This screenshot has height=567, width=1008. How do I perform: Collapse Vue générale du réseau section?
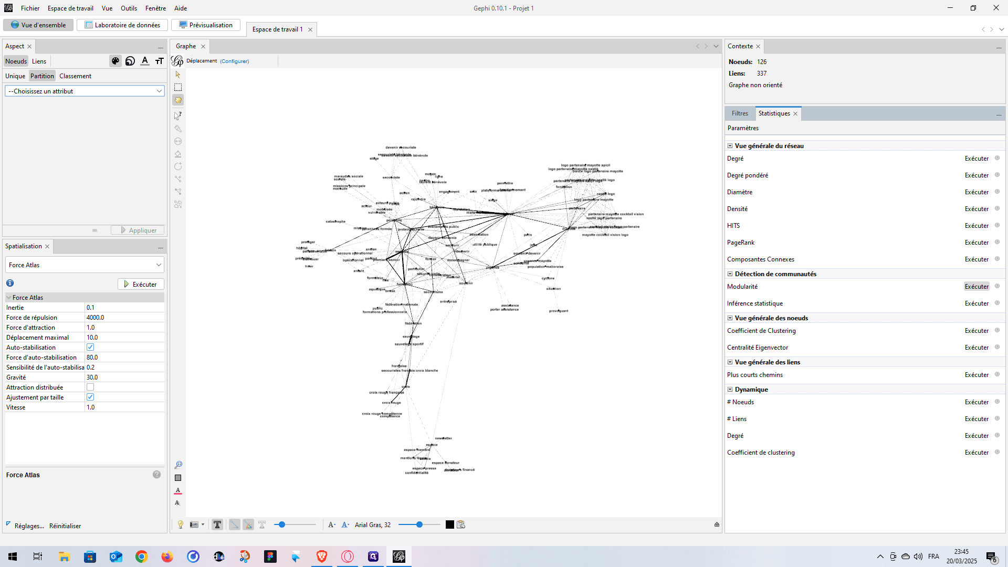(x=730, y=146)
